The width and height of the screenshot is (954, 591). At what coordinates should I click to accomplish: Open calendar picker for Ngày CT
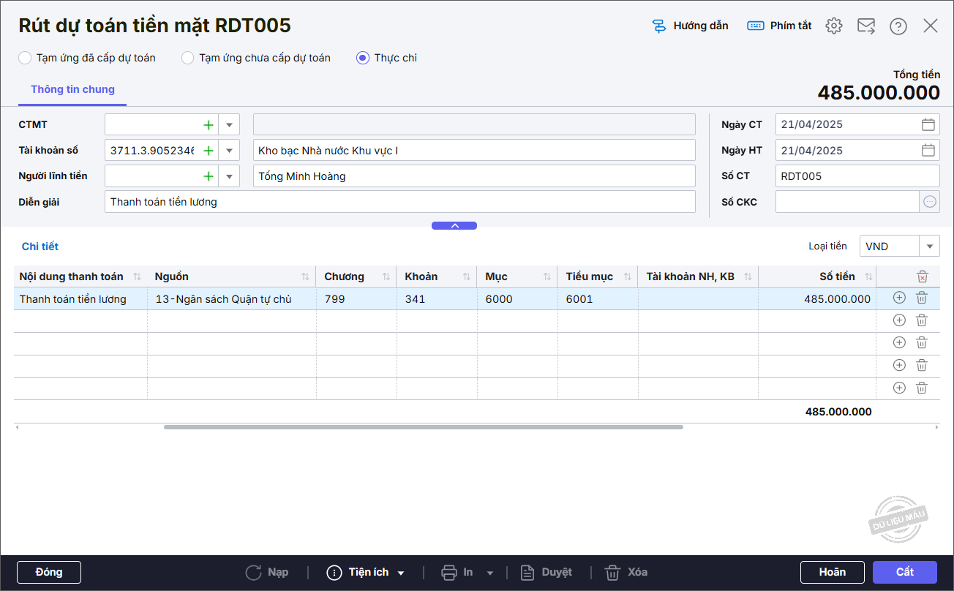[928, 124]
